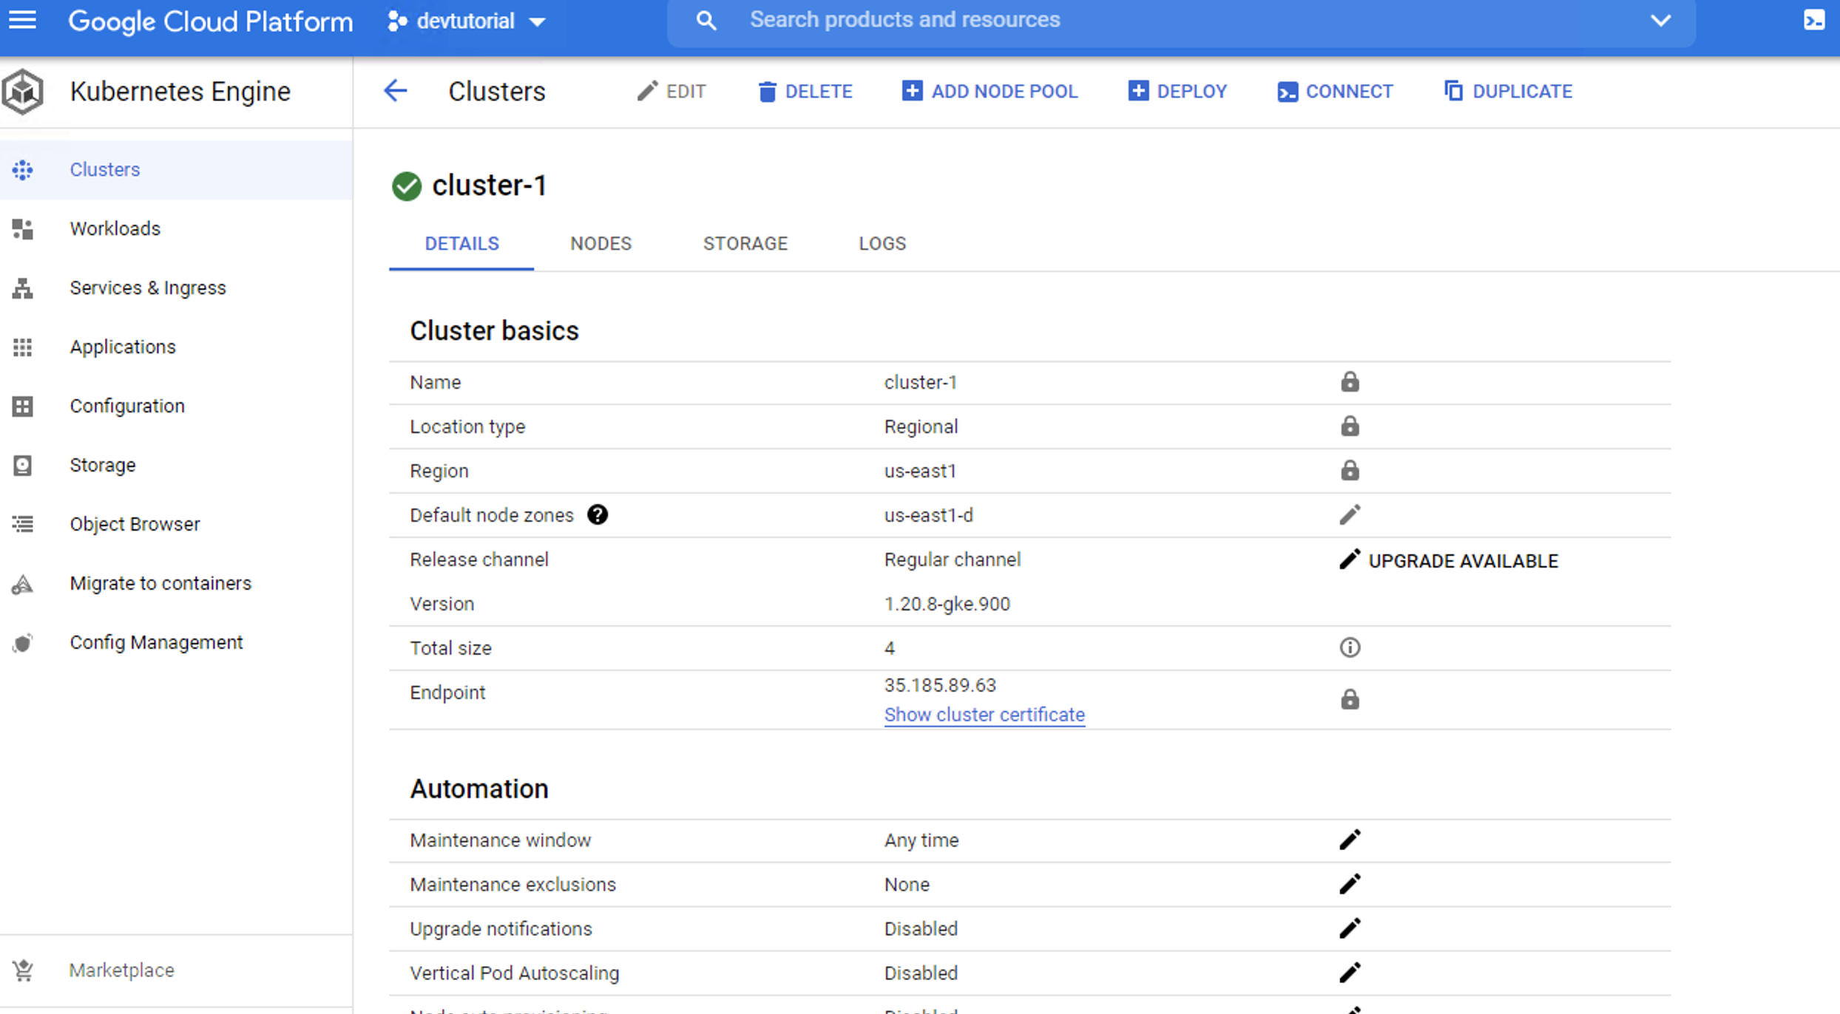This screenshot has width=1840, height=1014.
Task: Click the Marketplace cart icon
Action: coord(23,970)
